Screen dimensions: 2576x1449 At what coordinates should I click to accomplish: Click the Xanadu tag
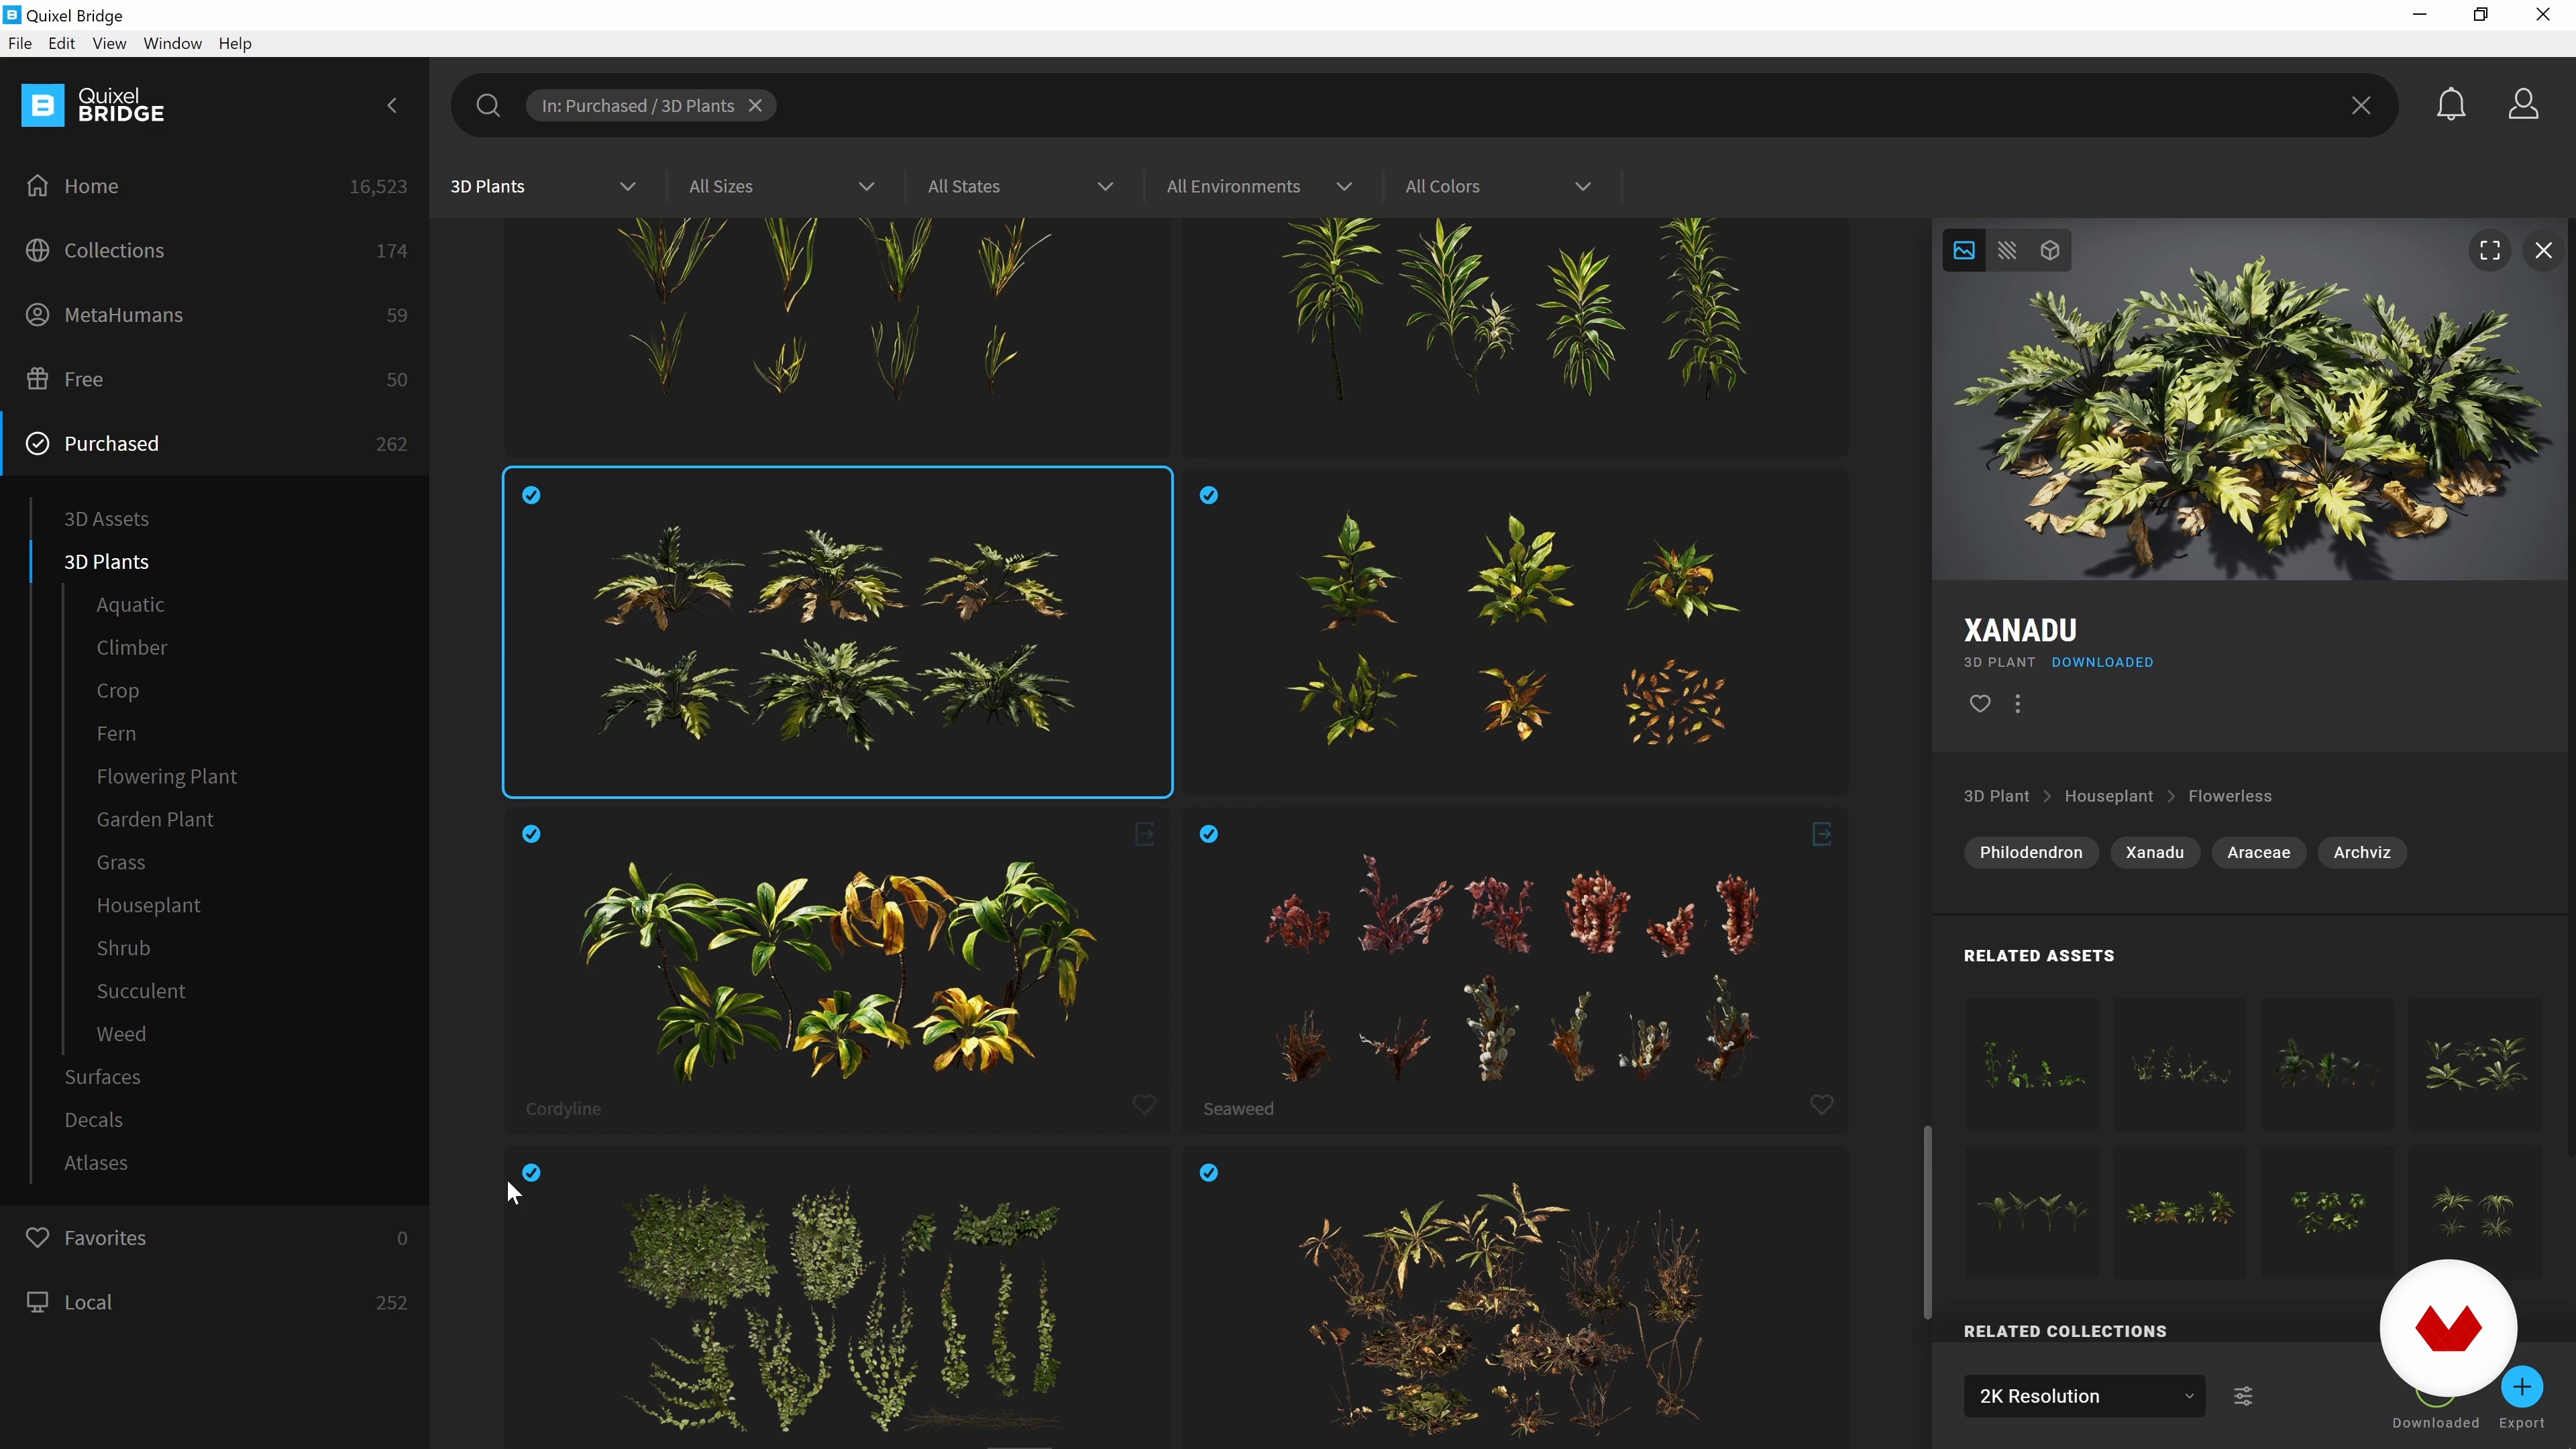[2154, 852]
